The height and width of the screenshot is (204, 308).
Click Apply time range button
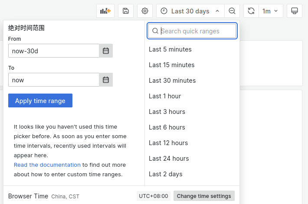tap(40, 100)
